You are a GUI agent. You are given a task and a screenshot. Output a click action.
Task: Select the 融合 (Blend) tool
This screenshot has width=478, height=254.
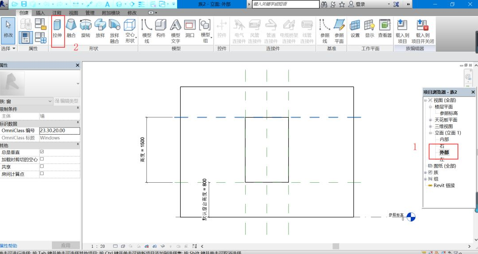point(71,29)
